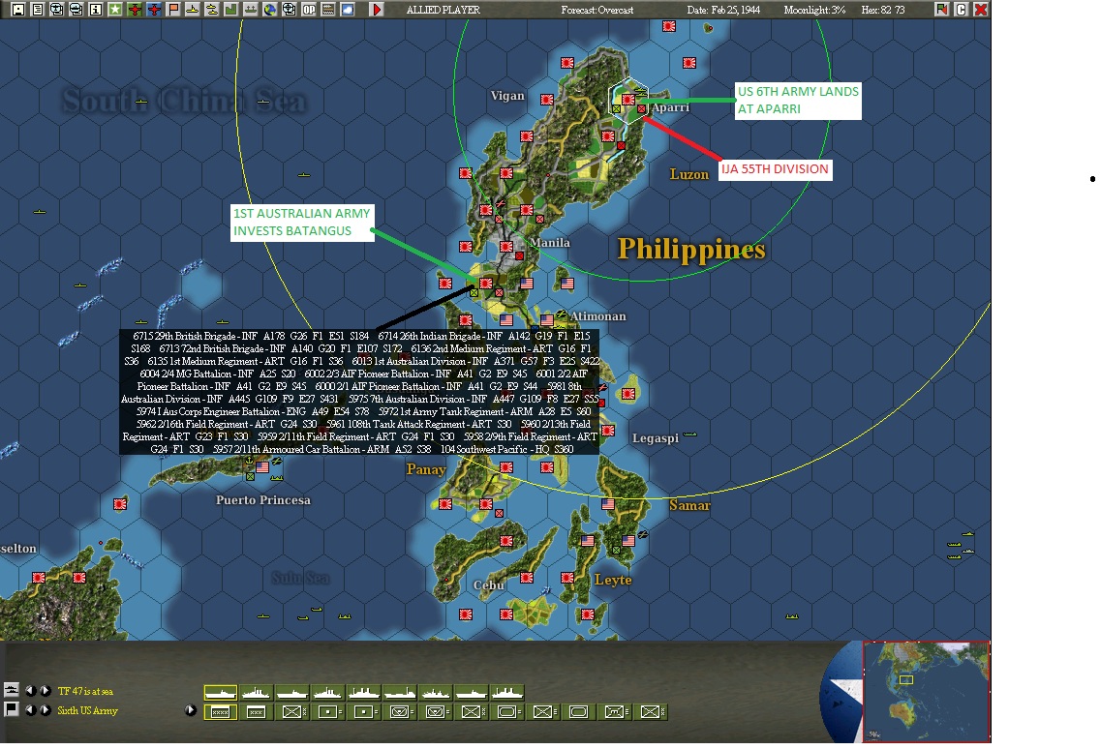This screenshot has width=1101, height=749.
Task: Click the Atimonan city label on map
Action: tap(597, 315)
